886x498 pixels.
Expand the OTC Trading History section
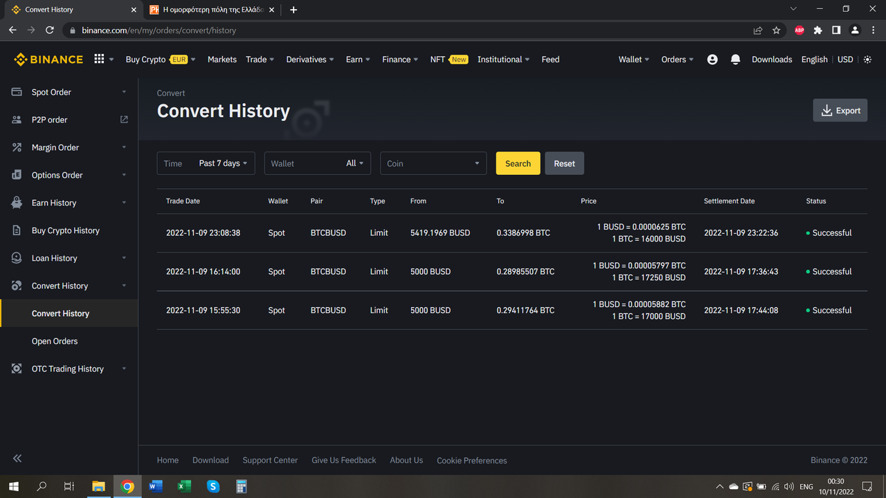(124, 369)
